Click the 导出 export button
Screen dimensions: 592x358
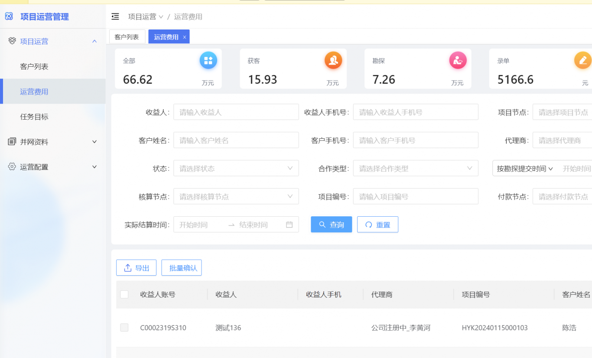point(136,268)
